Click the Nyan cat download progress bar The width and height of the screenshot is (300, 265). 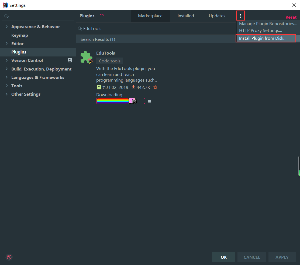click(x=120, y=101)
